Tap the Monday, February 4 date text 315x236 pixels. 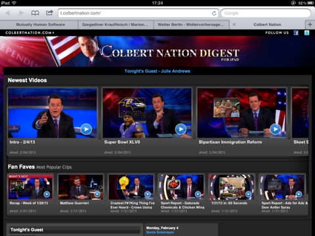click(x=162, y=228)
